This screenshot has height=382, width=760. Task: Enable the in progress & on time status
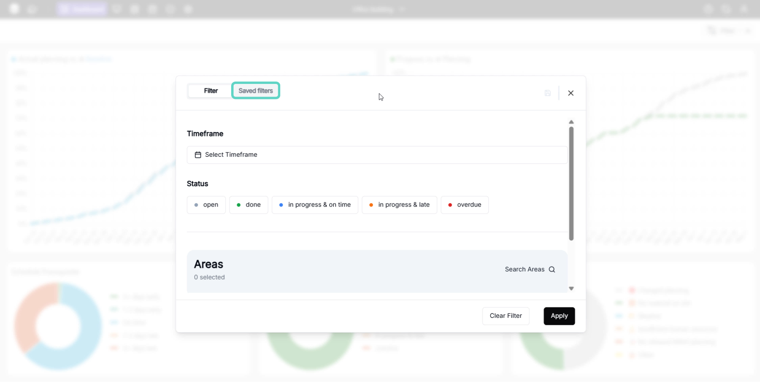click(315, 205)
